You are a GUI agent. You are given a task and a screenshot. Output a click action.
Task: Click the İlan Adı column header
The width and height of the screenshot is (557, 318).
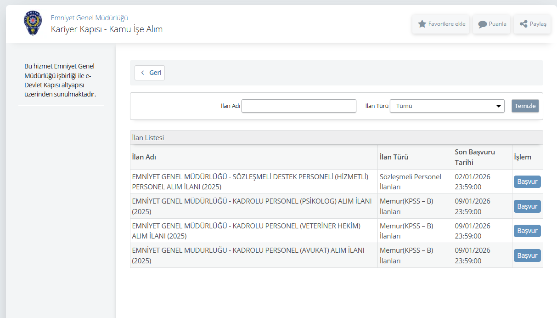click(144, 157)
